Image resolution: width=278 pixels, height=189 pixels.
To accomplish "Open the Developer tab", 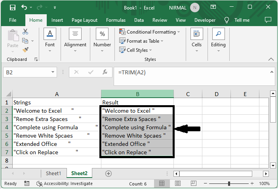I will pyautogui.click(x=205, y=20).
